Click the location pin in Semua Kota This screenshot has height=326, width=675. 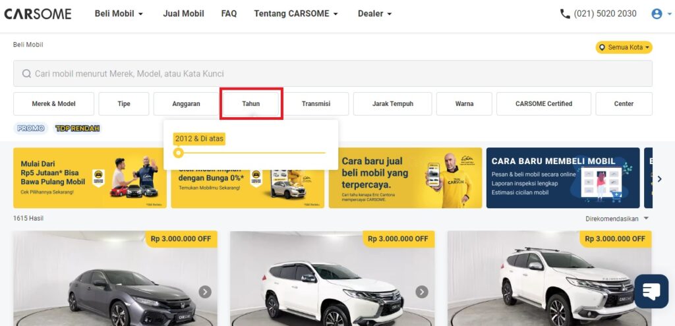pyautogui.click(x=602, y=47)
